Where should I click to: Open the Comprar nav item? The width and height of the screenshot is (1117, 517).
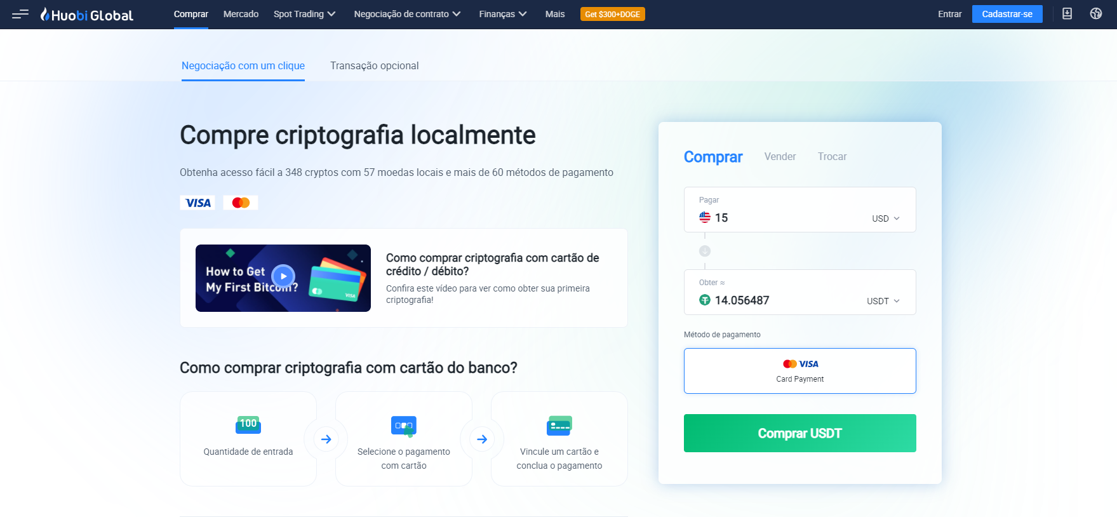point(191,14)
